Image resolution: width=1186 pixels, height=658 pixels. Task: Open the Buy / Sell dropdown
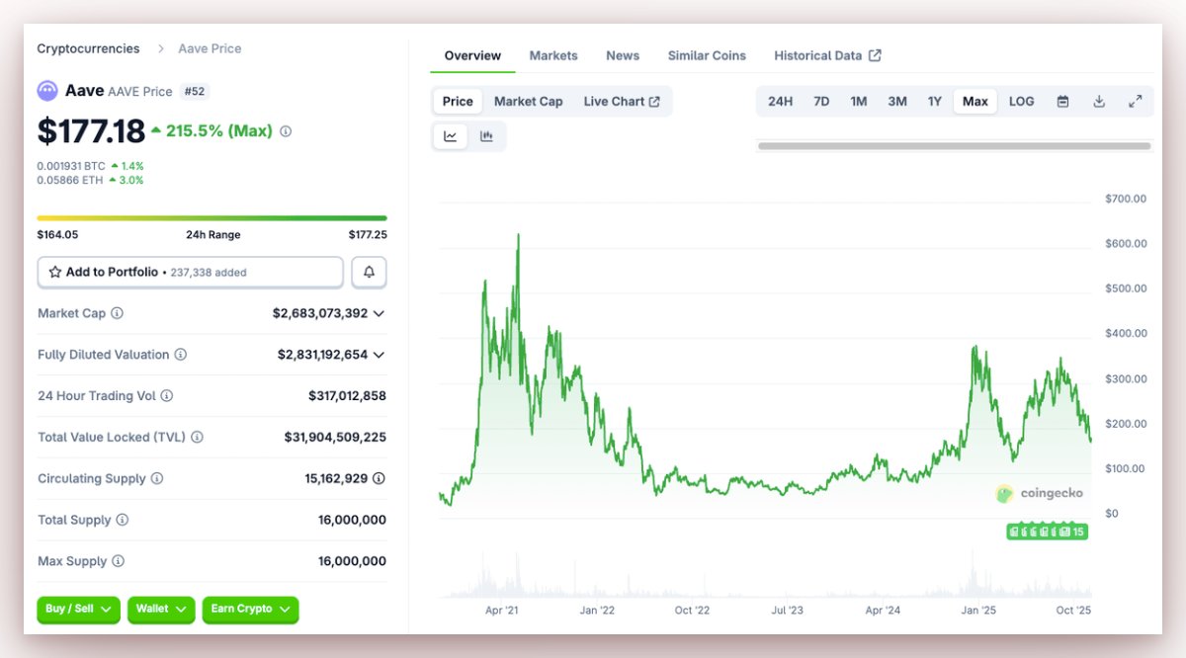coord(79,610)
